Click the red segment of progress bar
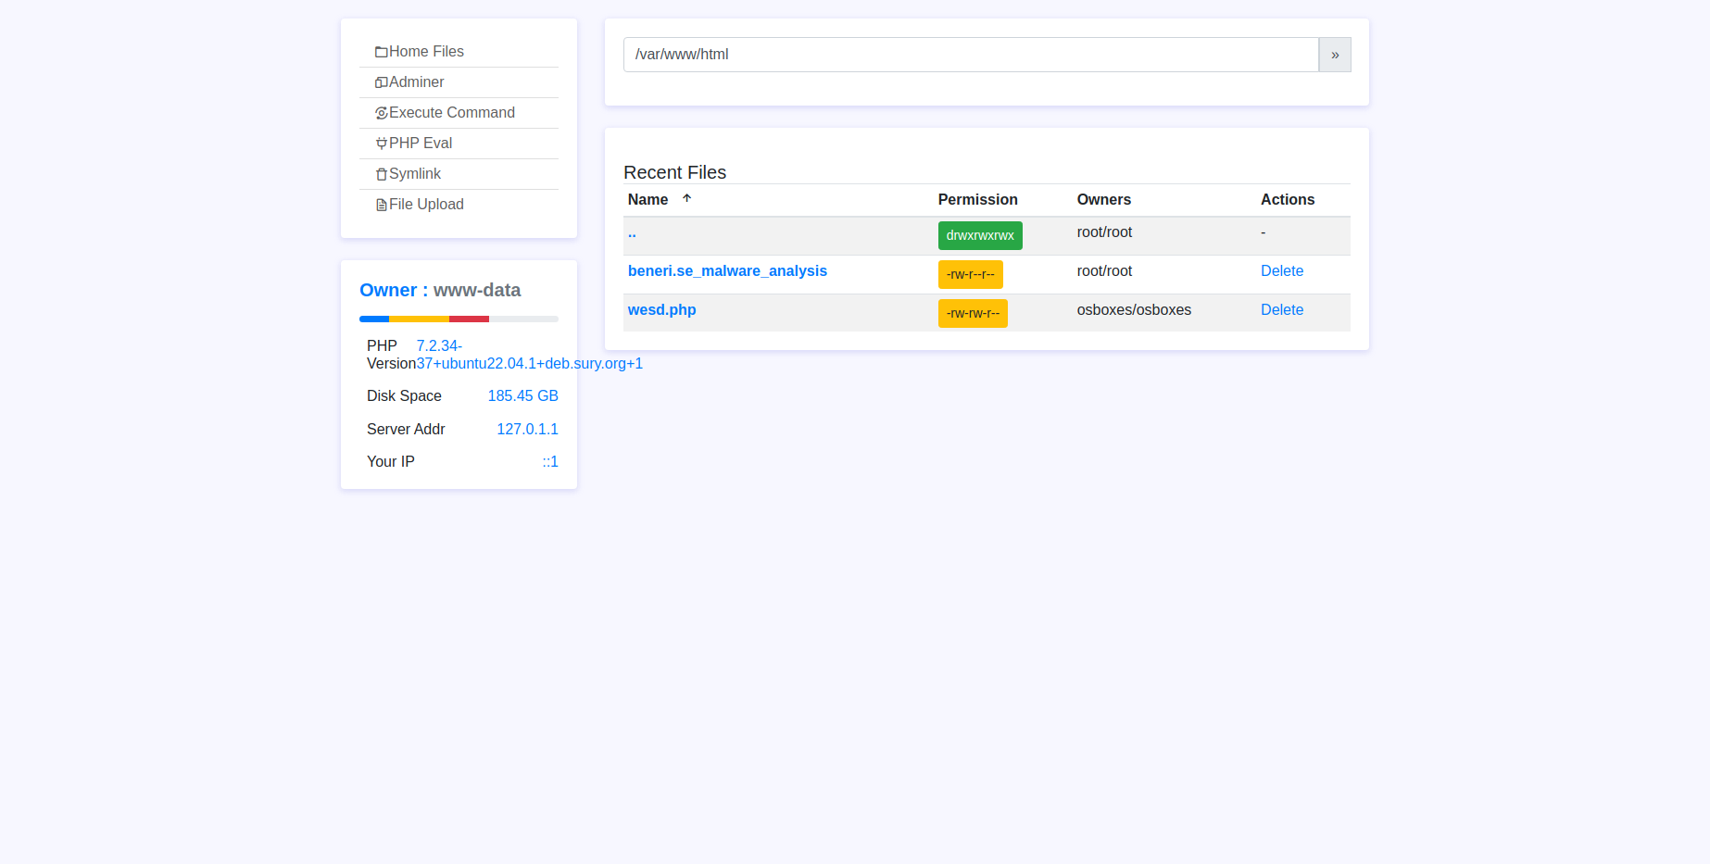1710x864 pixels. click(x=469, y=319)
